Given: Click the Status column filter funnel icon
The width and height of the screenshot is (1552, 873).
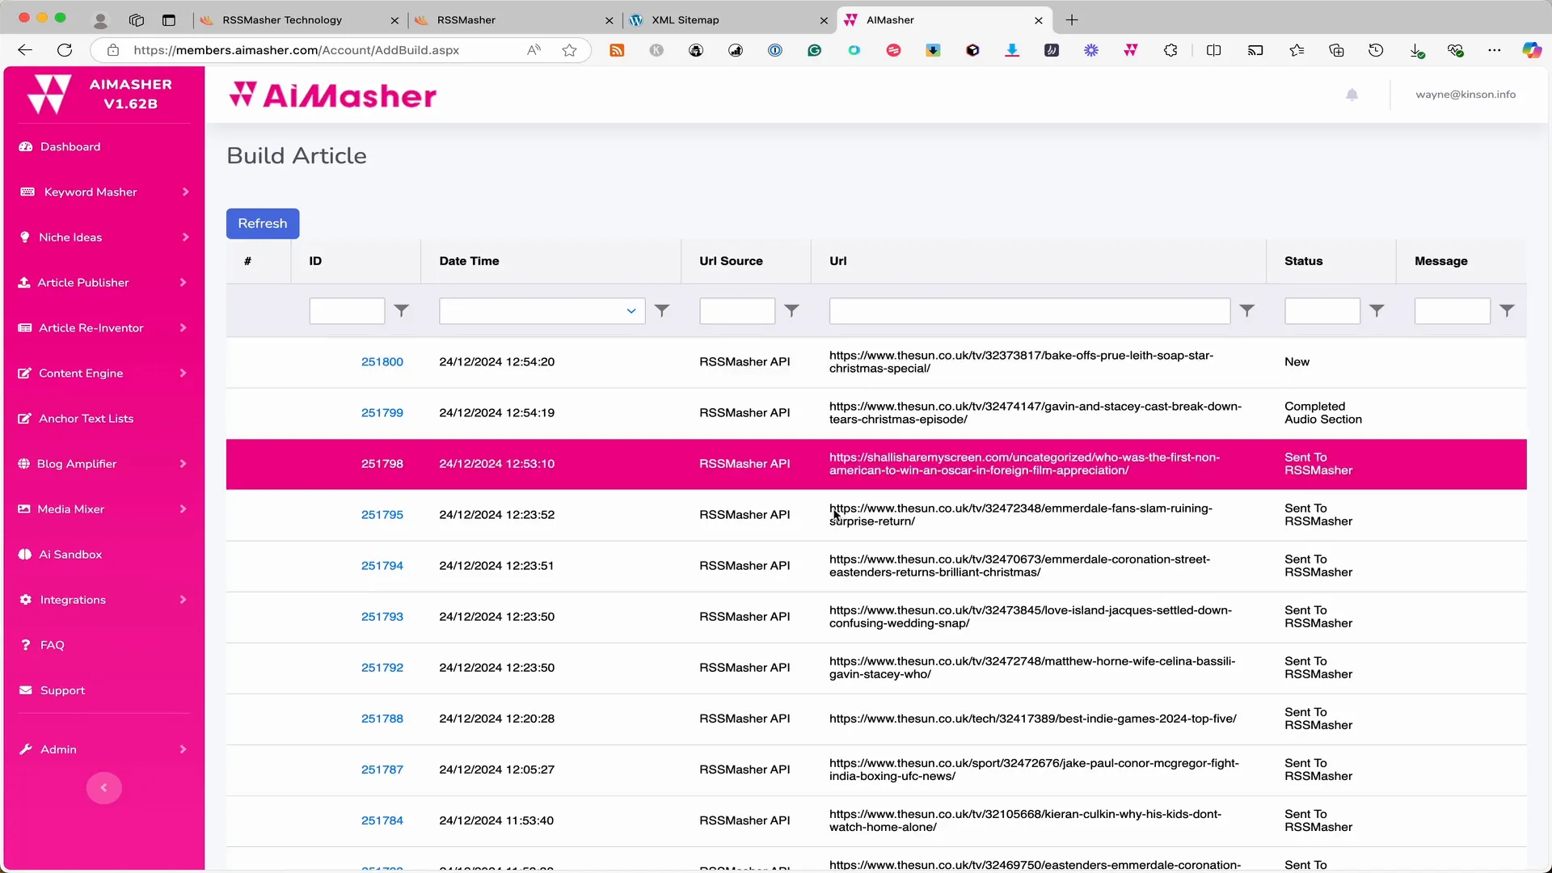Looking at the screenshot, I should coord(1377,310).
